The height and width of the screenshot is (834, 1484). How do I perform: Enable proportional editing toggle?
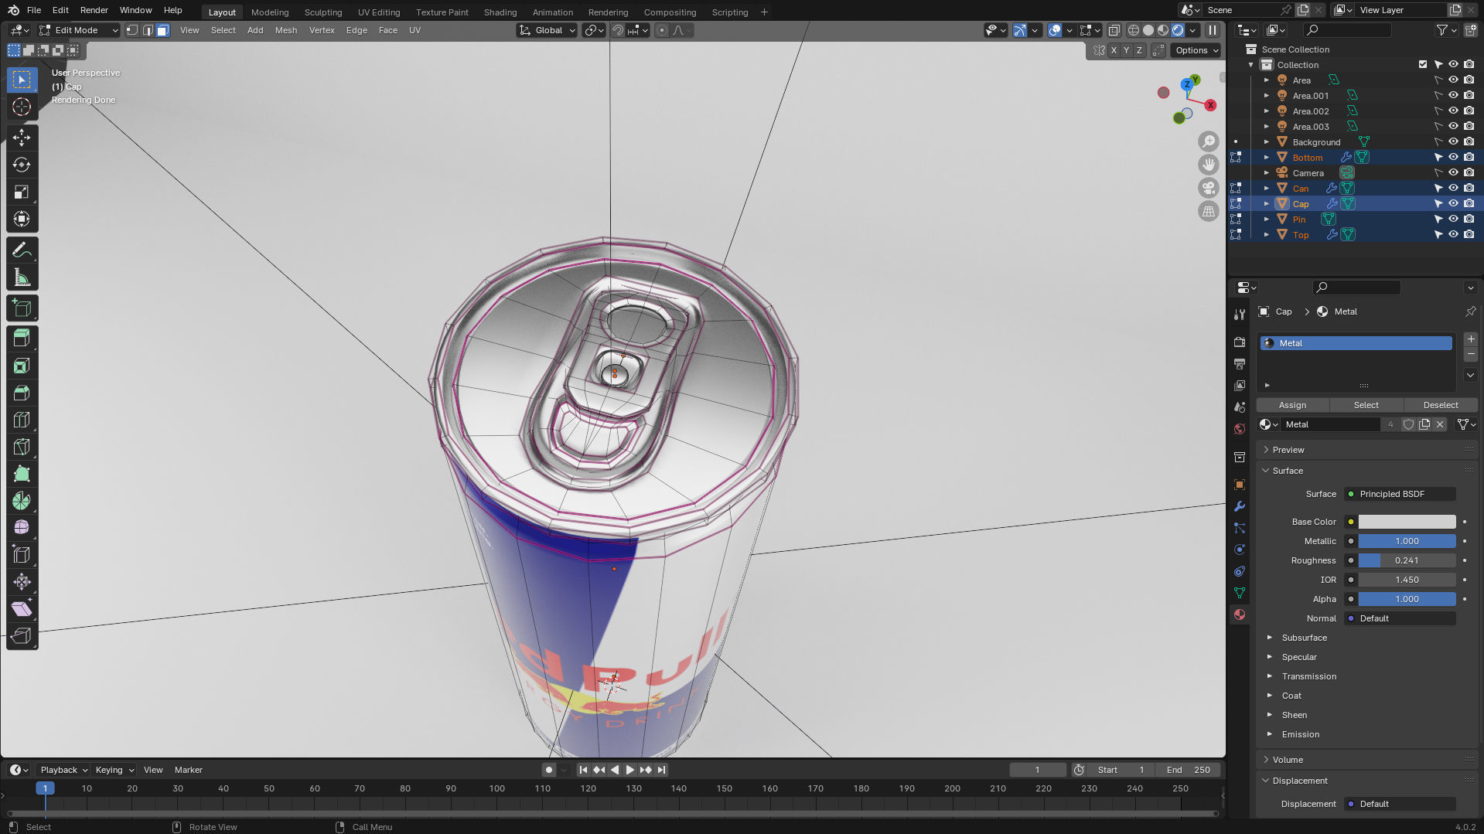click(661, 30)
